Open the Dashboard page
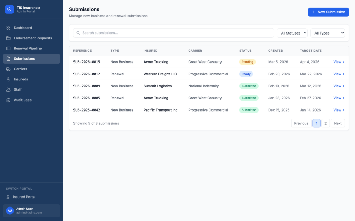Viewport: 355px width, 221px height. coord(32,28)
